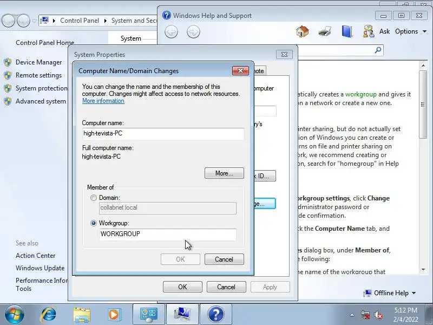
Task: Open Control Panel Home link
Action: click(x=45, y=43)
